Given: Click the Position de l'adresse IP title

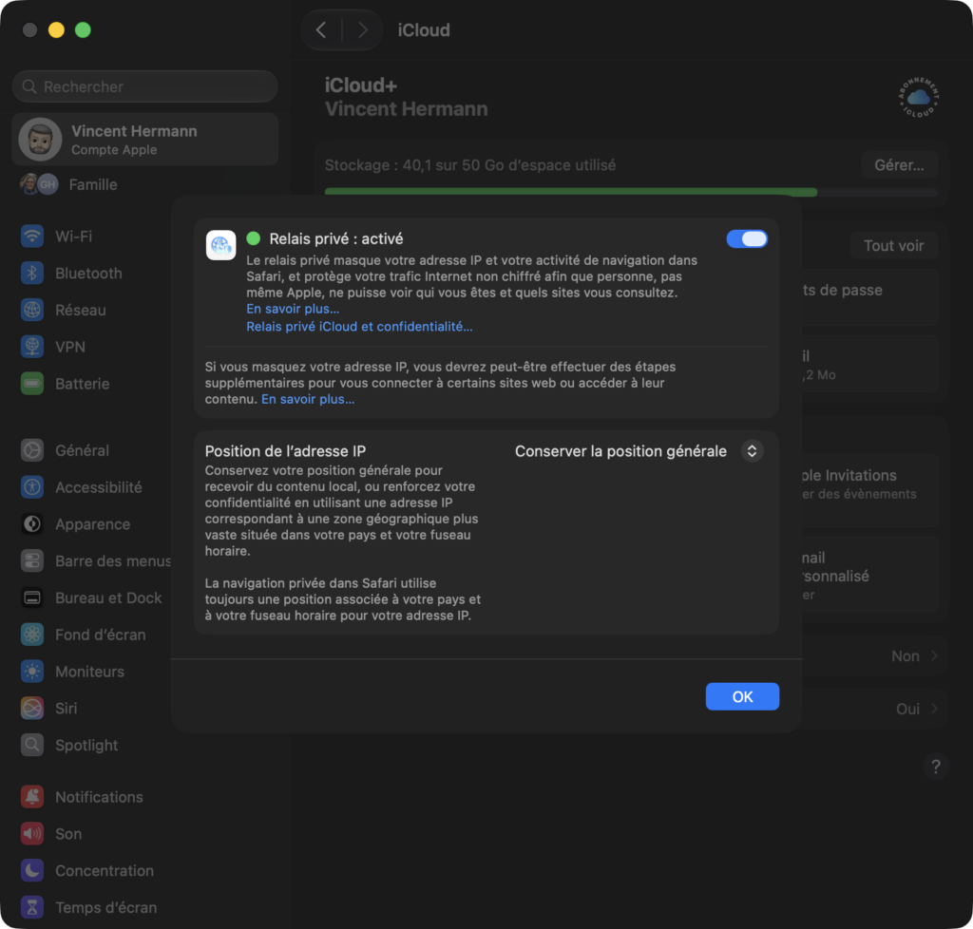Looking at the screenshot, I should (285, 451).
